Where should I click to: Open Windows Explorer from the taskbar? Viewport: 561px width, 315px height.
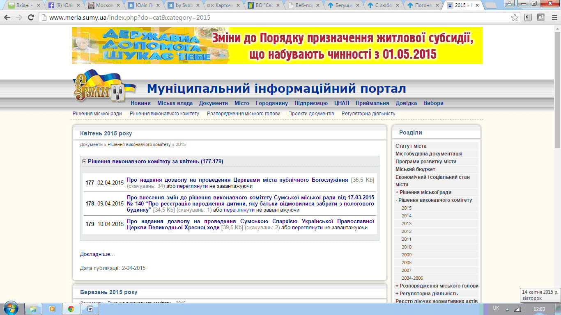tap(33, 309)
